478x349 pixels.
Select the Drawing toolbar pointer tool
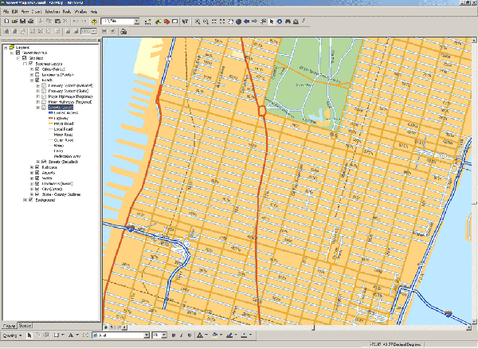tap(29, 335)
